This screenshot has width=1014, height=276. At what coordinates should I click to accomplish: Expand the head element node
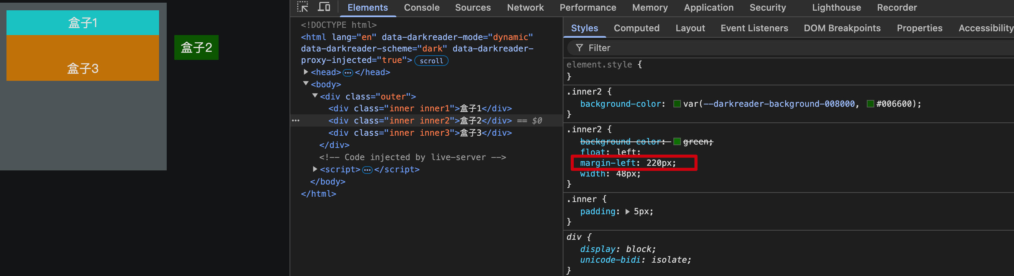point(306,72)
